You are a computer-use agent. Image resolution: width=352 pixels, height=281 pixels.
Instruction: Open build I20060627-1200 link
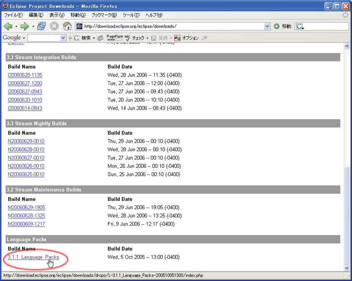25,83
